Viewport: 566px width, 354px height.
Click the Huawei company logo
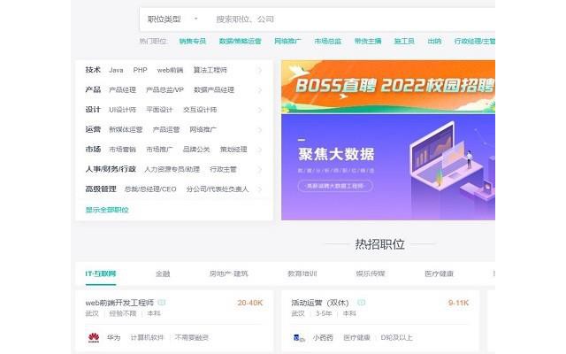pyautogui.click(x=94, y=338)
